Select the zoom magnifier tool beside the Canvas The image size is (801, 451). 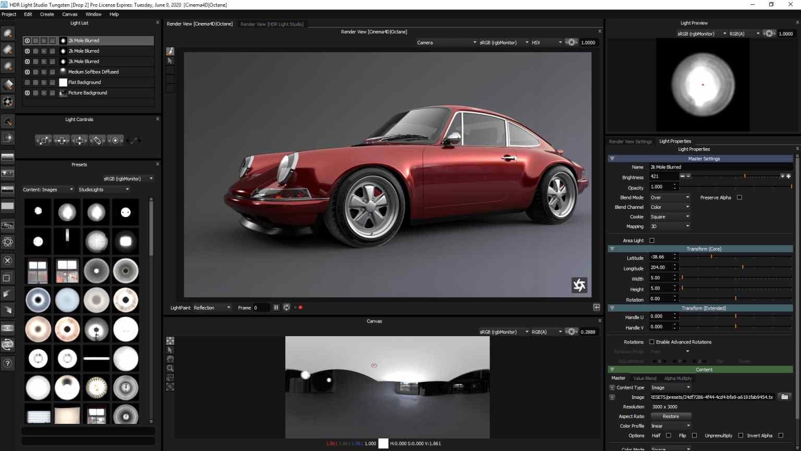point(170,367)
